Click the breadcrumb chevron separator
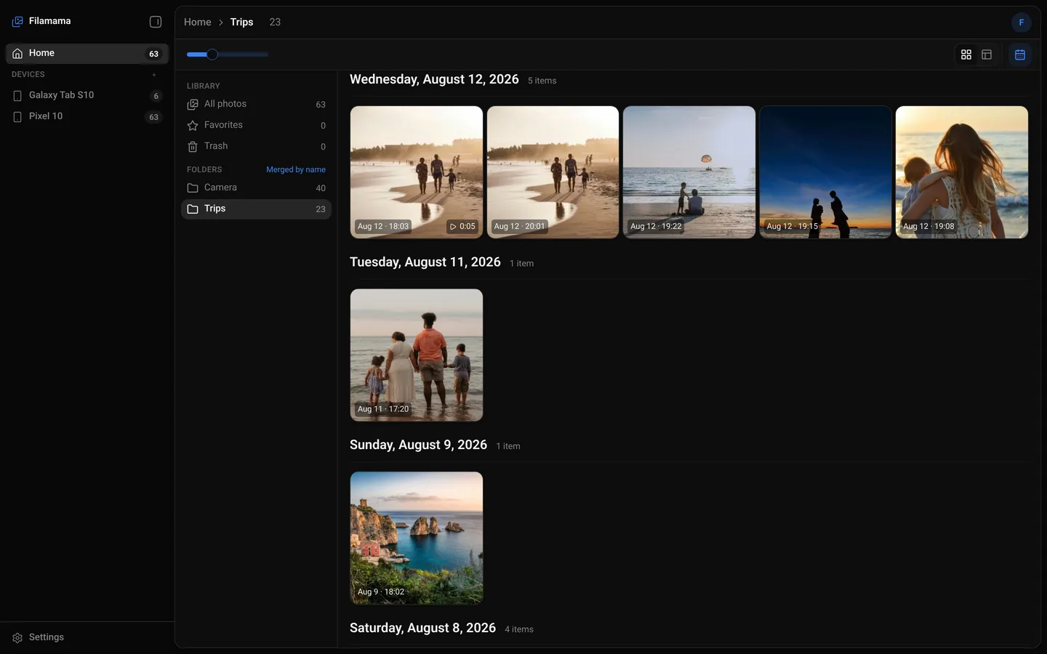The width and height of the screenshot is (1047, 654). click(221, 23)
